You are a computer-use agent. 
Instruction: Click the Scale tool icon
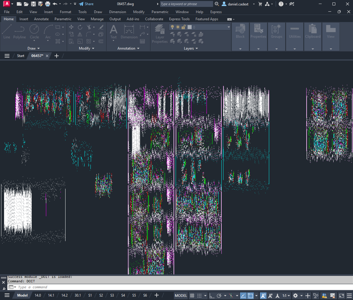[x=80, y=41]
